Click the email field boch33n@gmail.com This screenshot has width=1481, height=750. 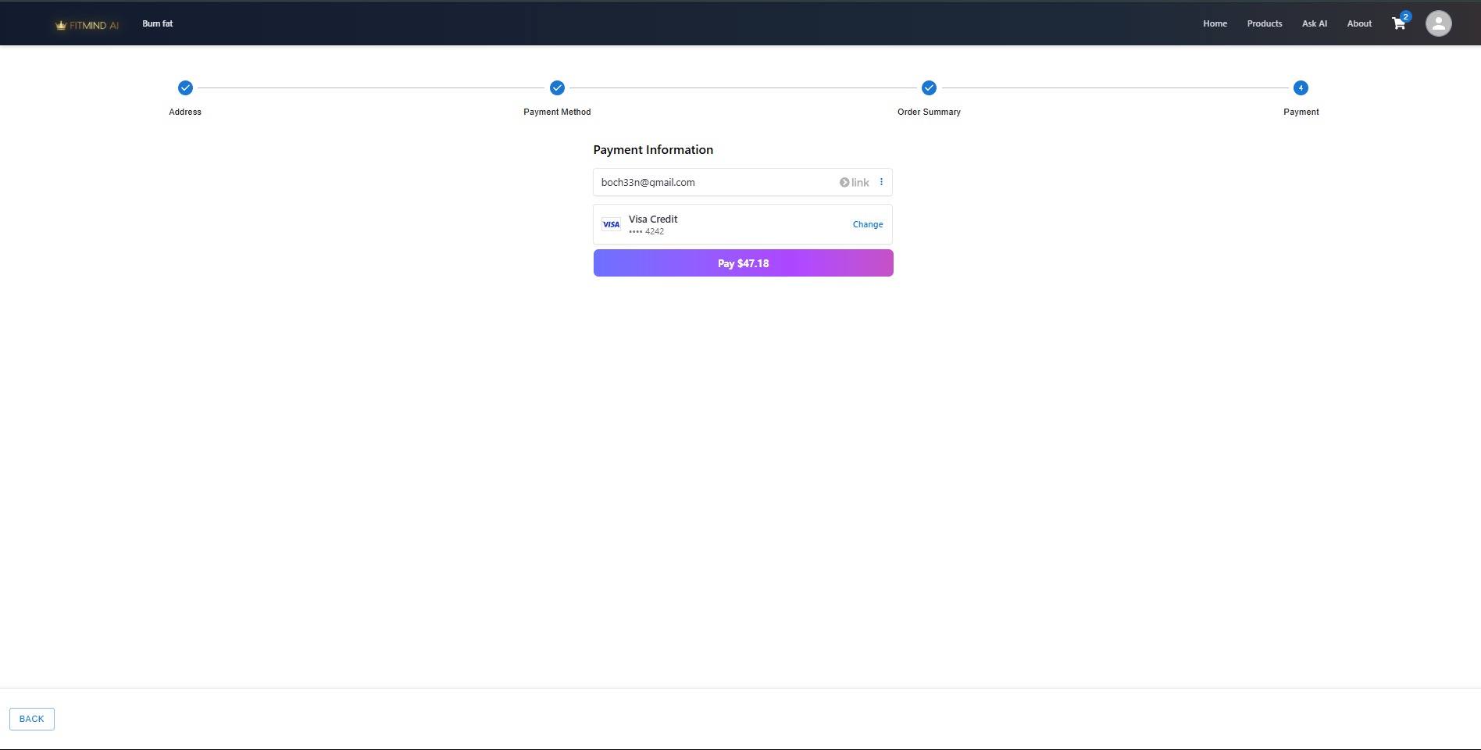[x=743, y=182]
